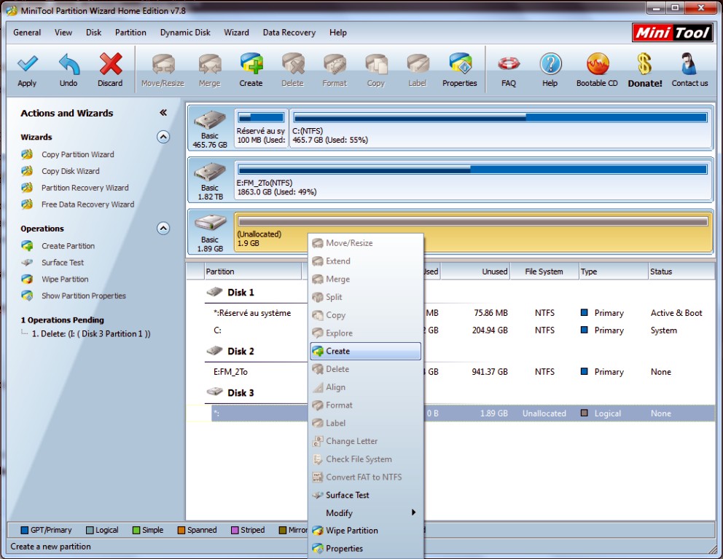Viewport: 723px width, 559px height.
Task: Click the Move/Resize toolbar icon
Action: [163, 64]
